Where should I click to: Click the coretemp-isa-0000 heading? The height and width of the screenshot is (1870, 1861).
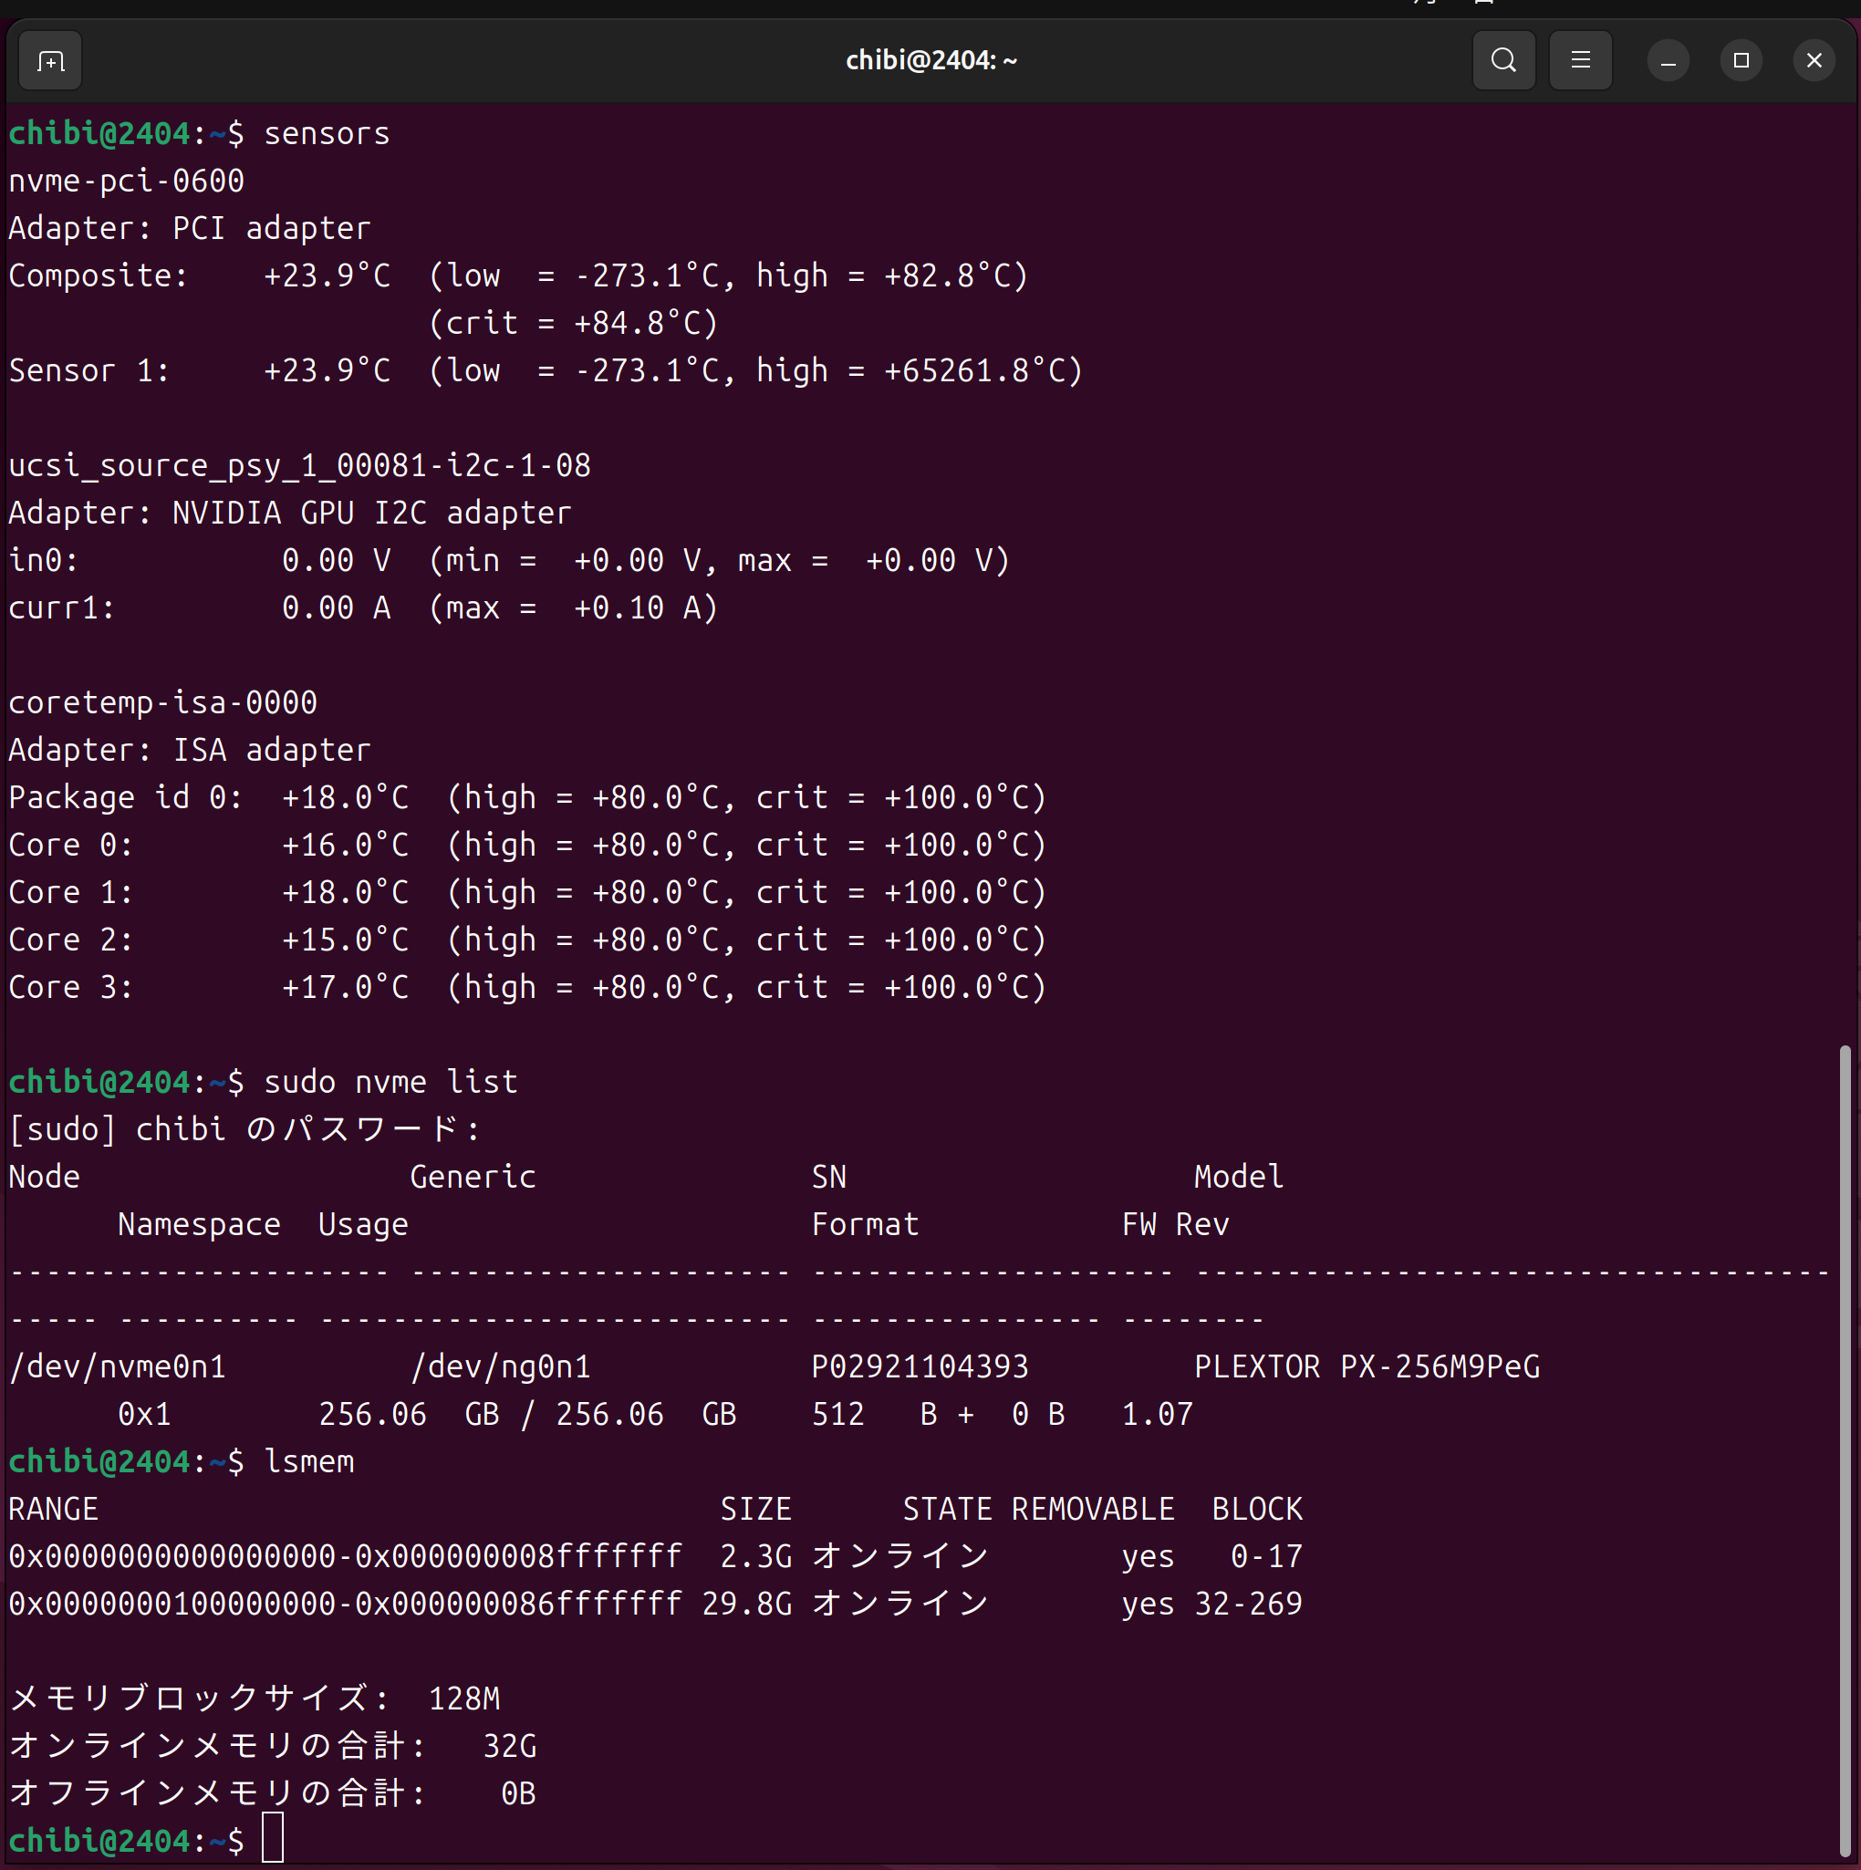[x=162, y=702]
